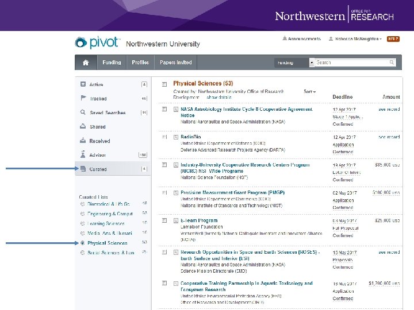Open the NASA Astrobiology Institute Cycle 8 link

pos(246,112)
